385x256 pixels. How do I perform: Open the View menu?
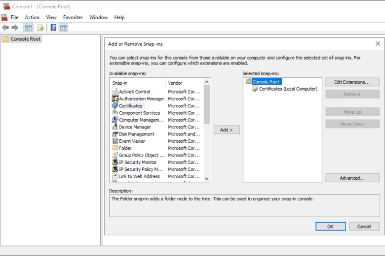51,17
